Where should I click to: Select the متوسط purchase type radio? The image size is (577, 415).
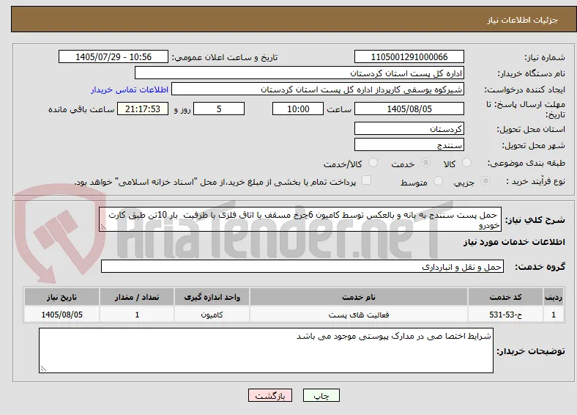click(438, 180)
